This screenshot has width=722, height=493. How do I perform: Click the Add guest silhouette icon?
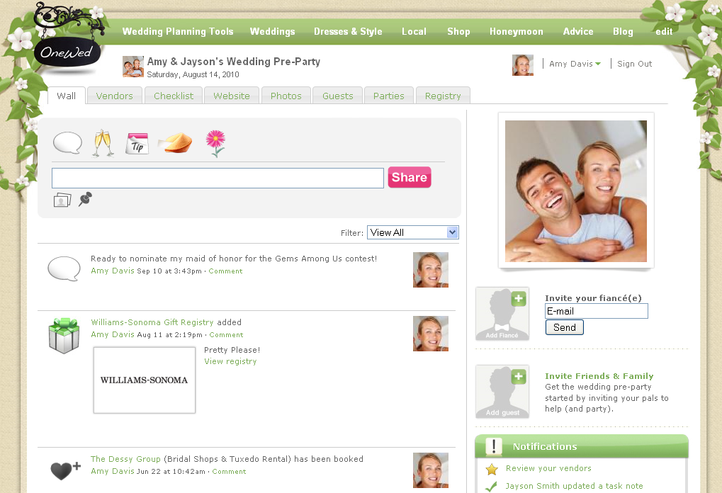click(502, 392)
